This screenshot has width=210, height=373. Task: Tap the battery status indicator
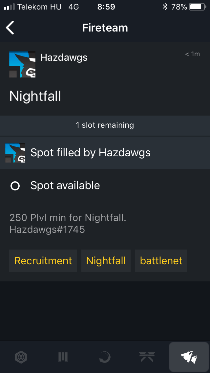198,7
